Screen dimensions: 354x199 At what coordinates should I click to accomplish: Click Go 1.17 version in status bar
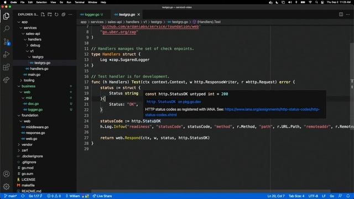coord(35,196)
